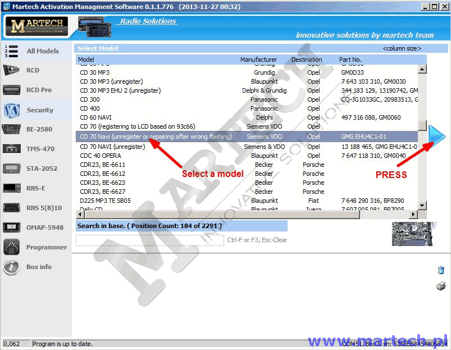451x350 pixels.
Task: Select CD 30 MP3 EHU 2 (unregister) row
Action: [247, 90]
